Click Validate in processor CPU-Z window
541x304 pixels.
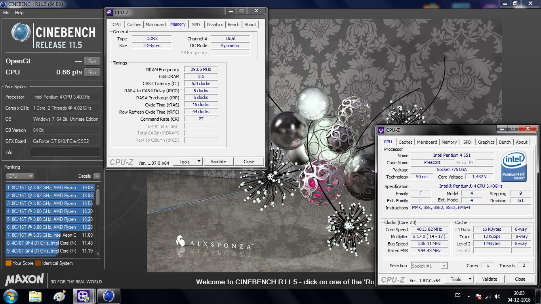[x=490, y=279]
